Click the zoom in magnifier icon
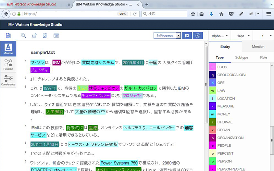 point(23,36)
